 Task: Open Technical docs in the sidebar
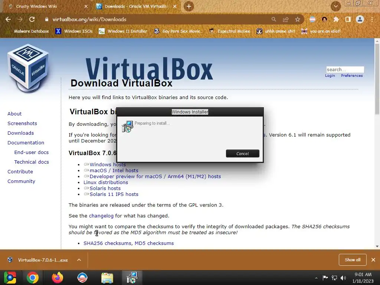tap(32, 162)
